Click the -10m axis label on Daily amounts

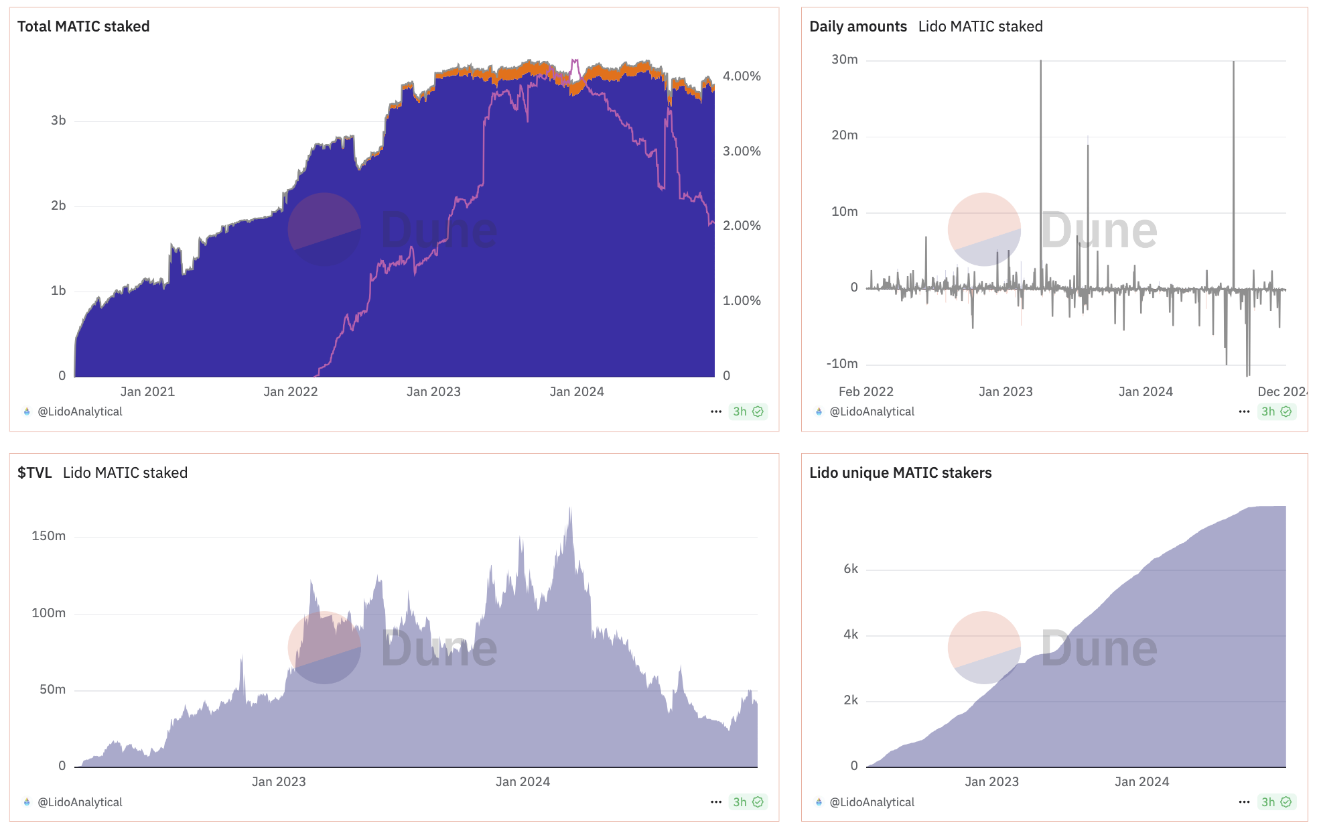point(842,363)
